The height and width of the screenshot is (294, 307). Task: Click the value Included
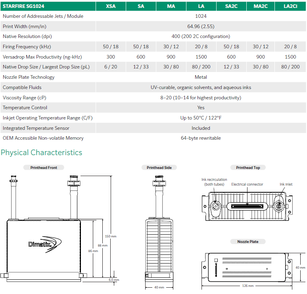pos(201,128)
